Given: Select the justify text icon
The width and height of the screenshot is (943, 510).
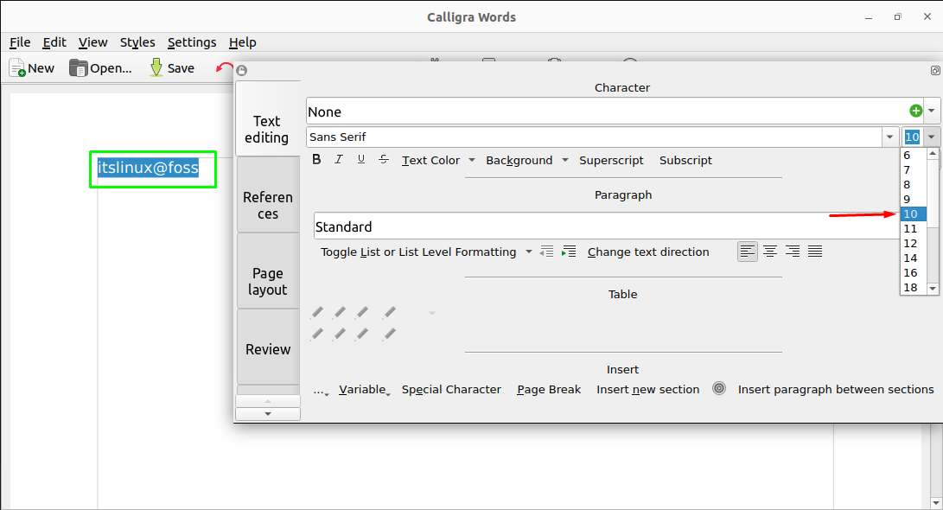Looking at the screenshot, I should pyautogui.click(x=814, y=252).
